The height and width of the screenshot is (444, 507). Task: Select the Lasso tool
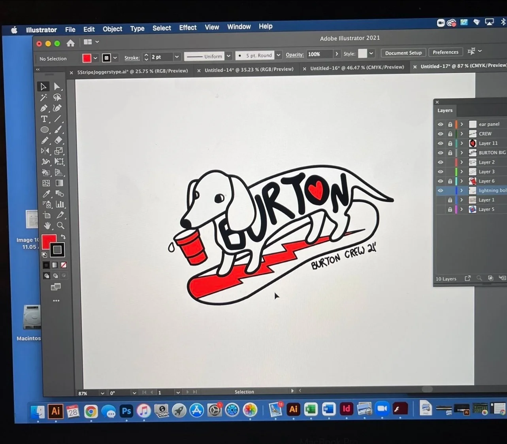pyautogui.click(x=58, y=97)
